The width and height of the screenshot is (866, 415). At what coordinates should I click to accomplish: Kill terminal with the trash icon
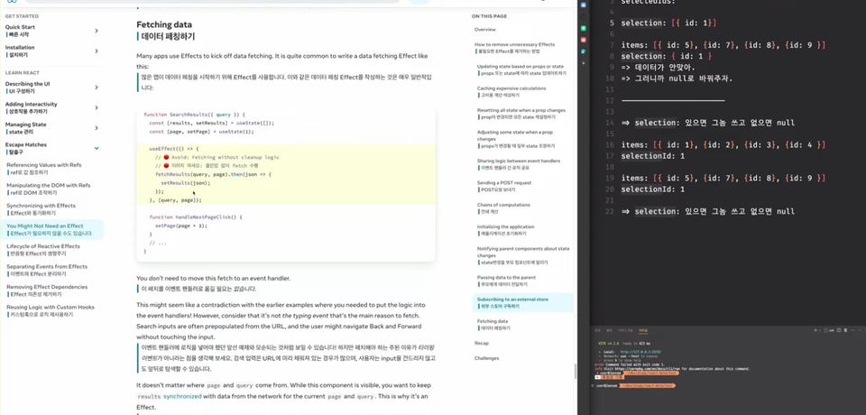click(845, 330)
